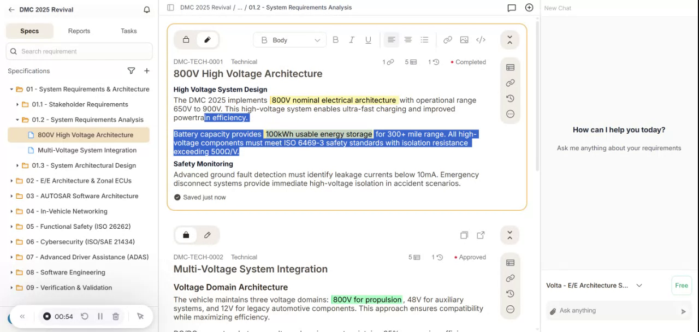Viewport: 699px width, 332px height.
Task: Open filter icon beside Specifications
Action: click(131, 71)
